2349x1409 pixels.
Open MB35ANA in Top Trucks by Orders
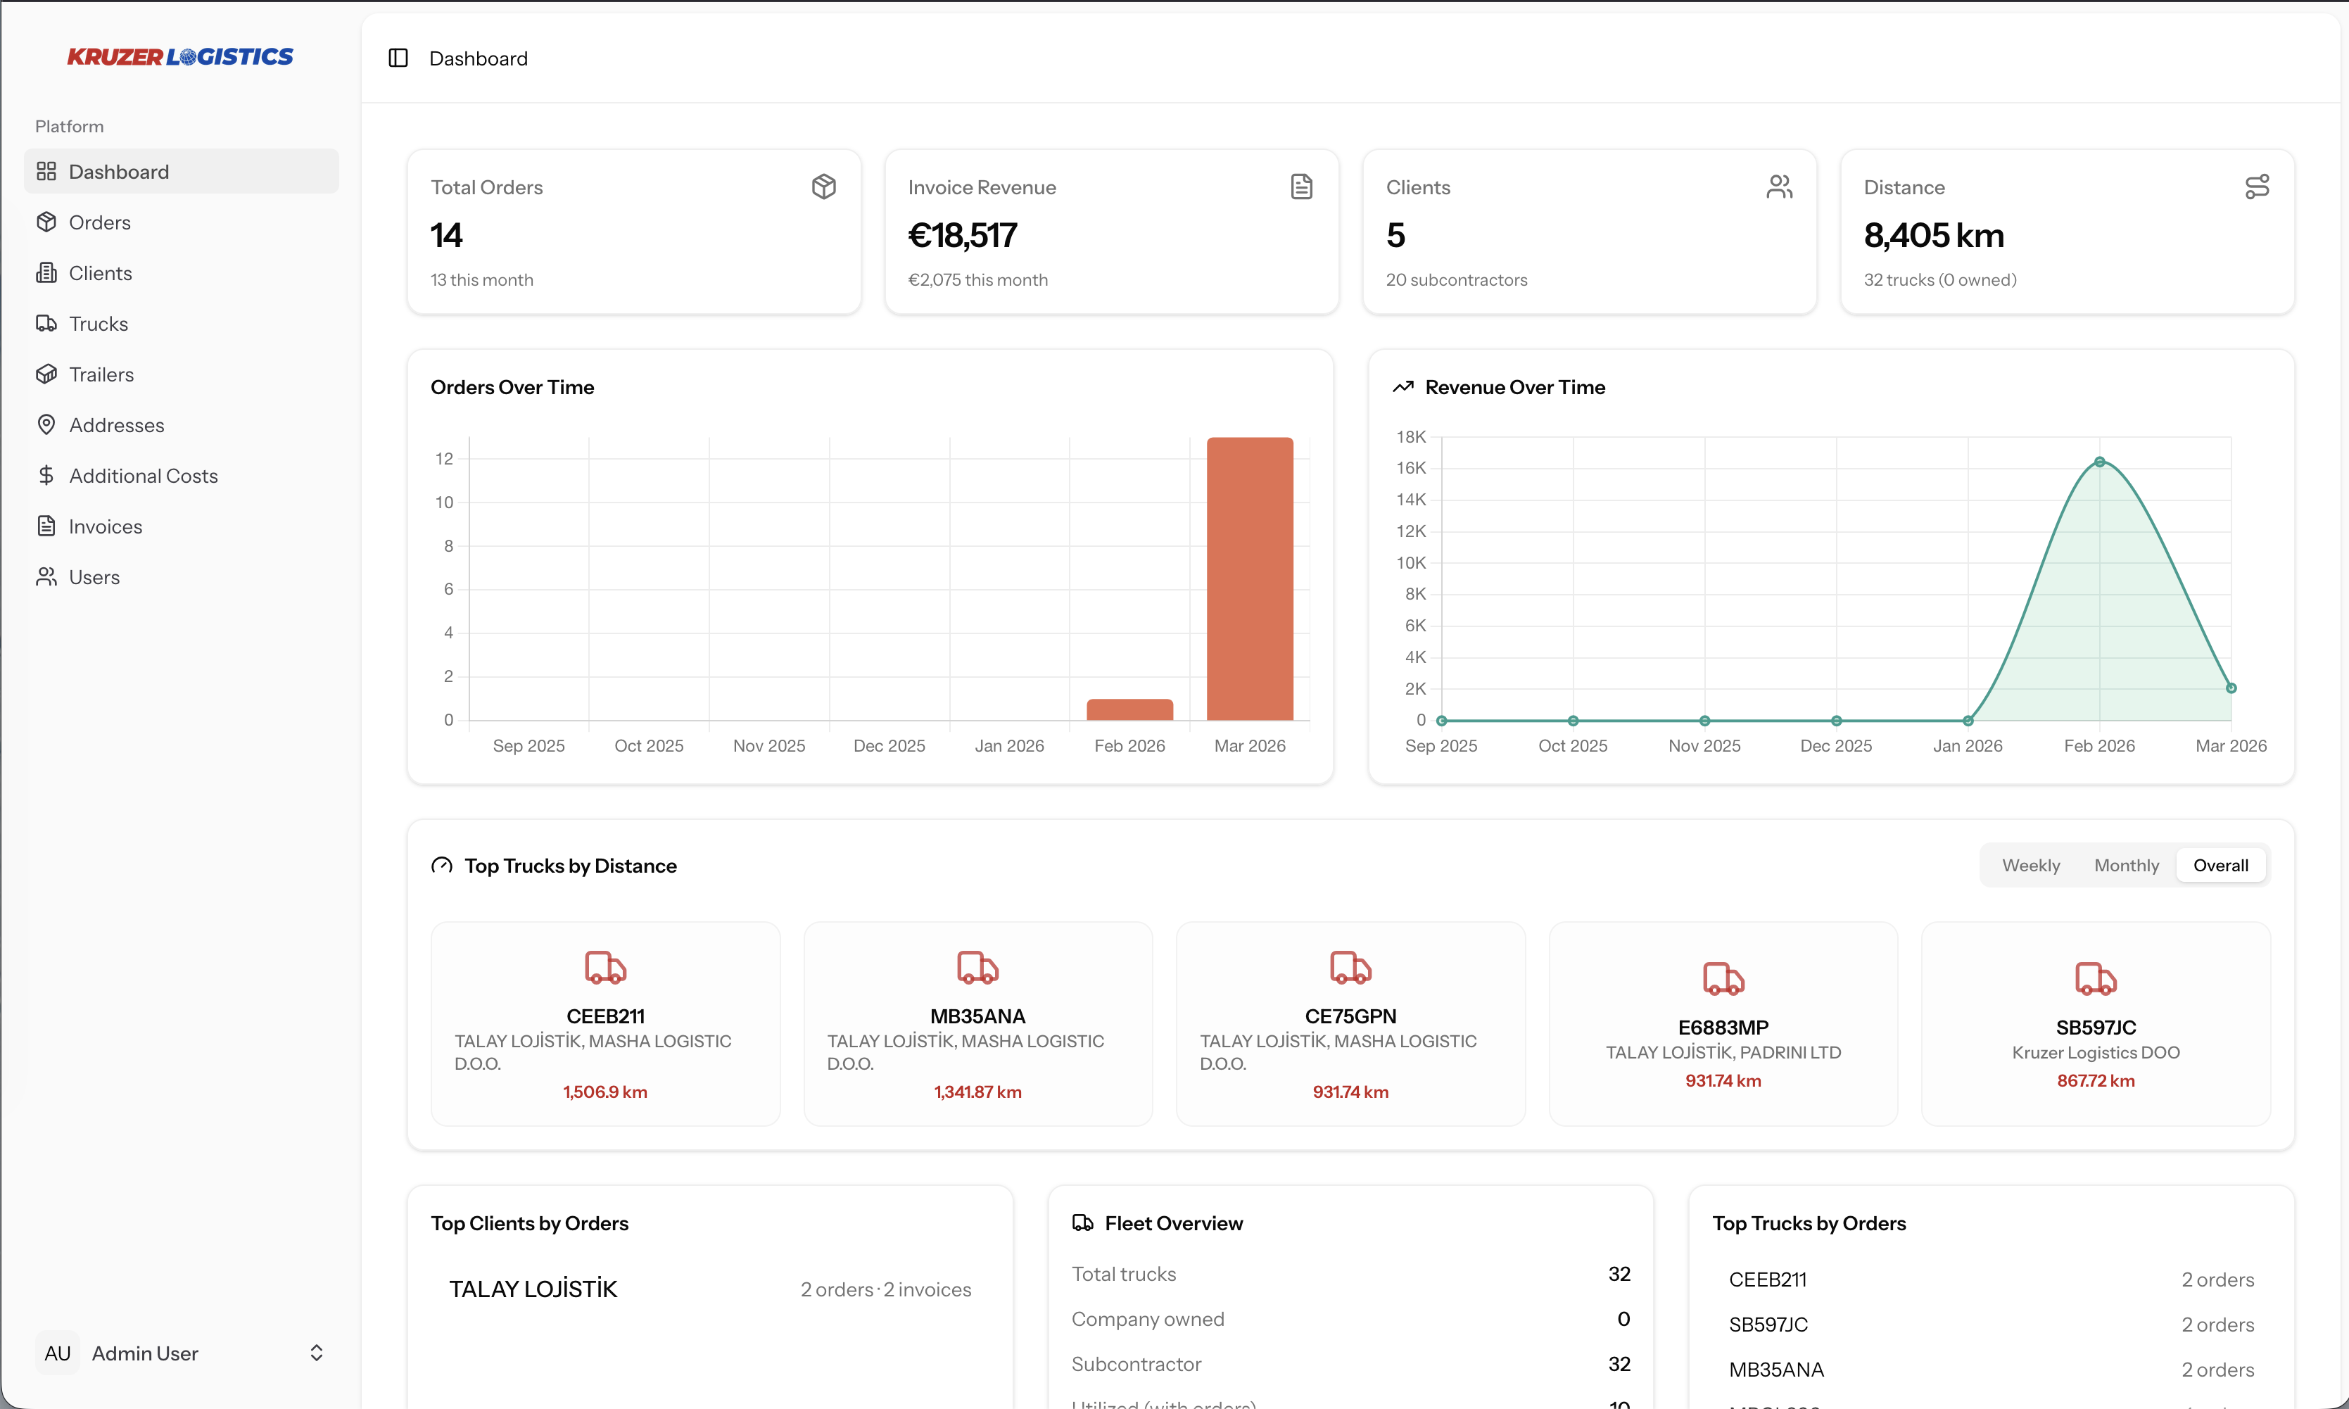point(1775,1369)
